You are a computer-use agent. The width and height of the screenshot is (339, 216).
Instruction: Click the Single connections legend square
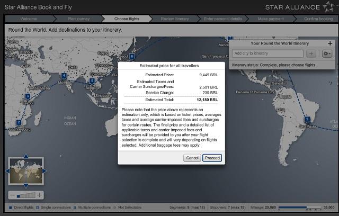[38, 208]
